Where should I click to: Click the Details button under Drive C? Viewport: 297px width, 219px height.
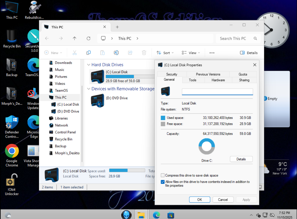pyautogui.click(x=241, y=159)
